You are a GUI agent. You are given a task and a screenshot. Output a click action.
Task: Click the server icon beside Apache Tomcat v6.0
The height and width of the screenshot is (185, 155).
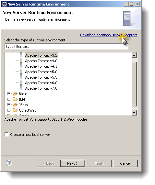coord(21,82)
